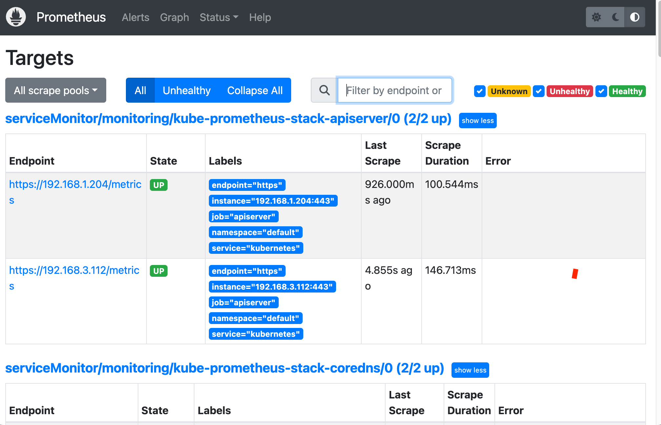The width and height of the screenshot is (661, 425).
Task: Focus the Filter by endpoint text field
Action: pyautogui.click(x=394, y=90)
